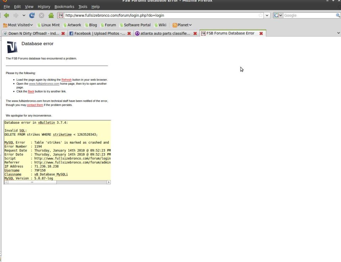Expand the Planet feed bookmark

point(182,25)
